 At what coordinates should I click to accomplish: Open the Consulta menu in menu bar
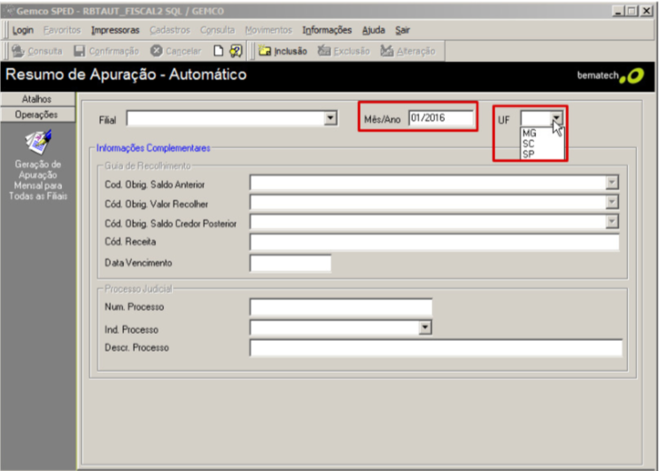[217, 30]
